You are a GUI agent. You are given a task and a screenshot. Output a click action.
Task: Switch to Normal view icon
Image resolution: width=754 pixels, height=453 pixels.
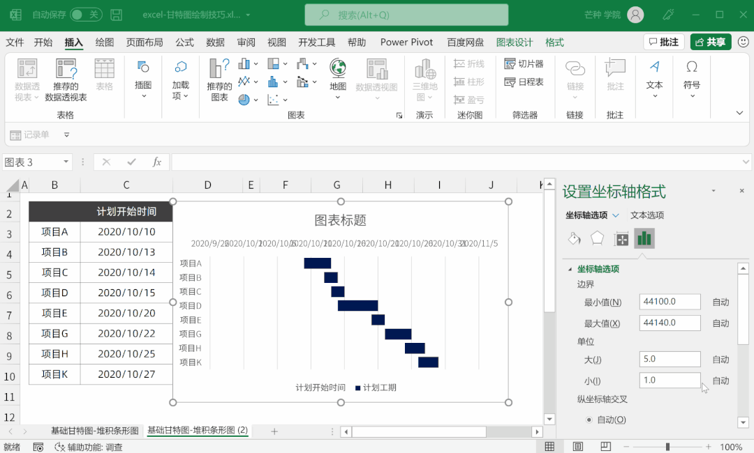(549, 447)
